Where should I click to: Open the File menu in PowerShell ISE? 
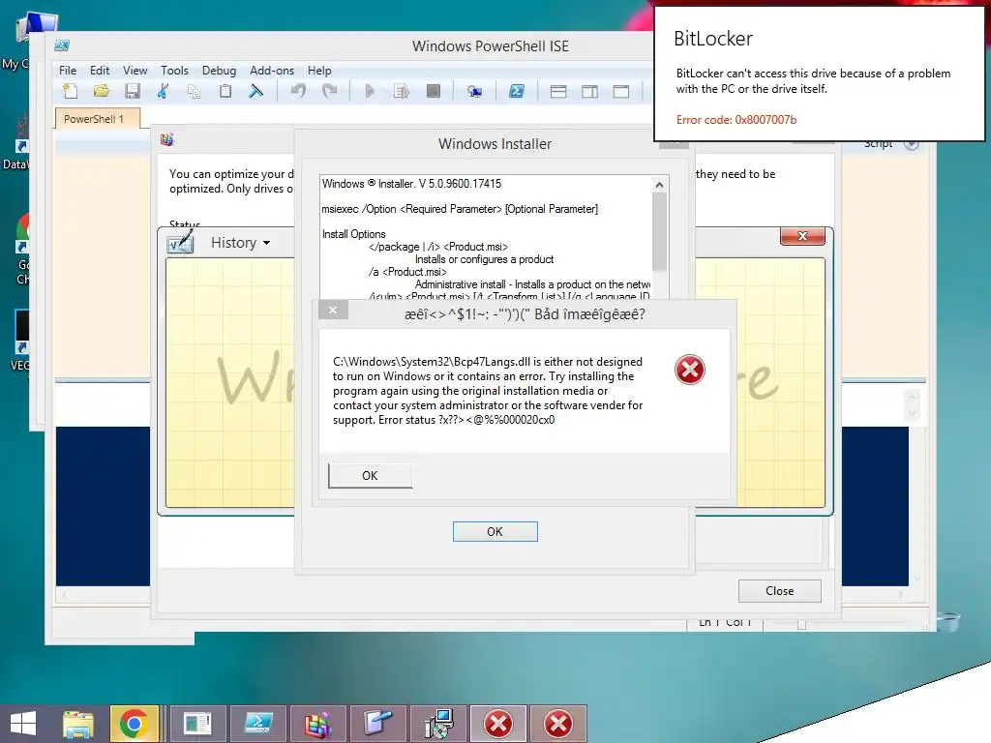click(68, 70)
